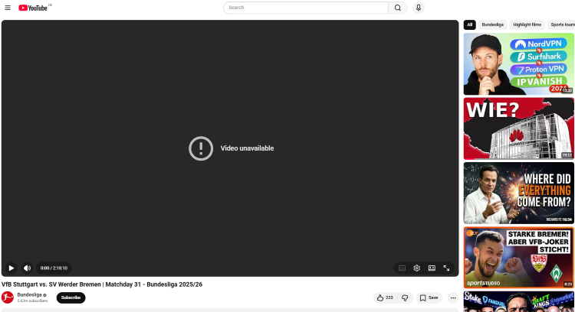This screenshot has width=575, height=312.
Task: Toggle subtitles/closed captions
Action: point(402,268)
